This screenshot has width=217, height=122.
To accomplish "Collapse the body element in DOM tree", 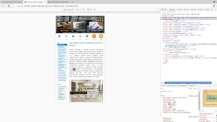I will [x=163, y=18].
